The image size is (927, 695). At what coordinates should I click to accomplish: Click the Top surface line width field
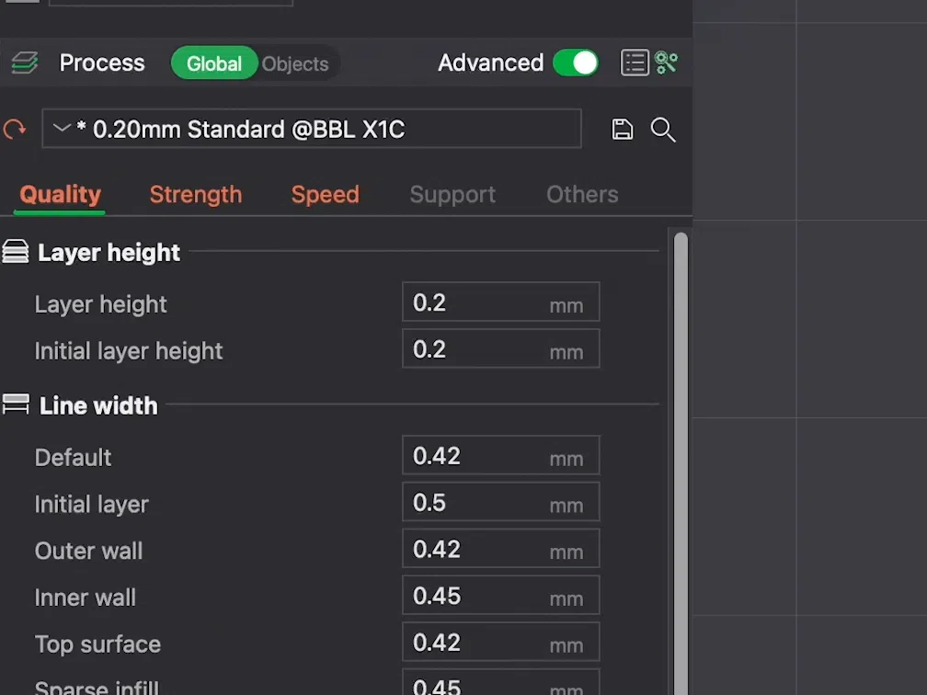coord(500,642)
